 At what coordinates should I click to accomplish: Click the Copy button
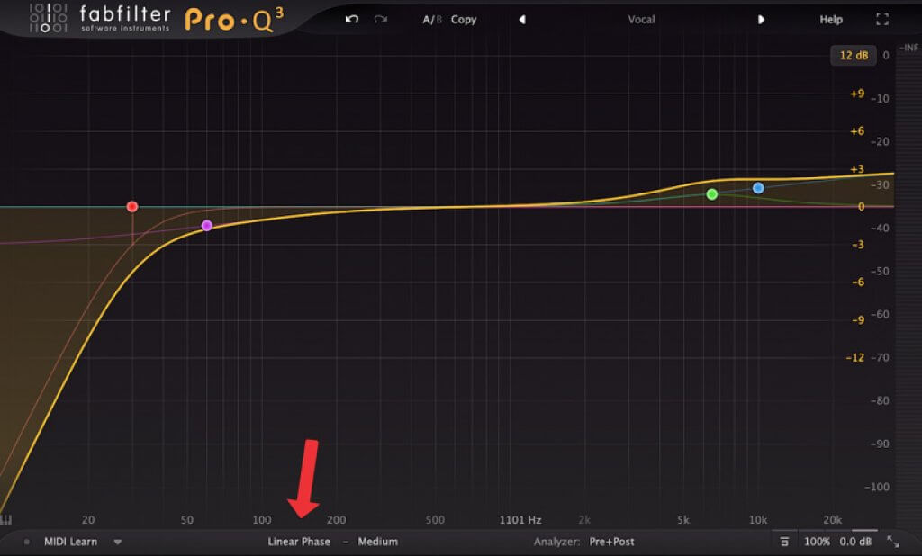click(x=464, y=19)
